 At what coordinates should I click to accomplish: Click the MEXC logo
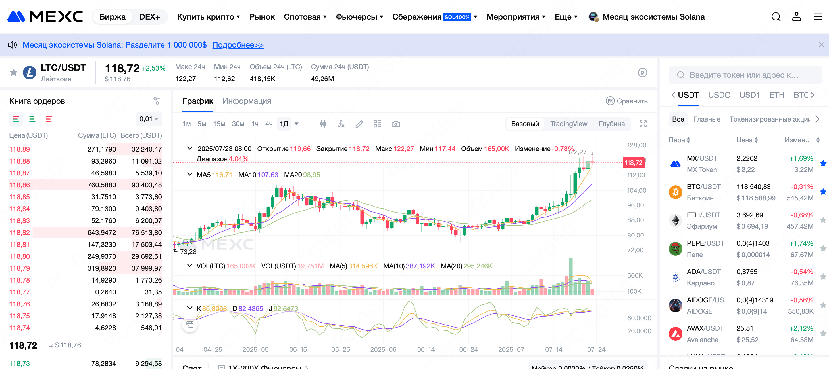[45, 17]
